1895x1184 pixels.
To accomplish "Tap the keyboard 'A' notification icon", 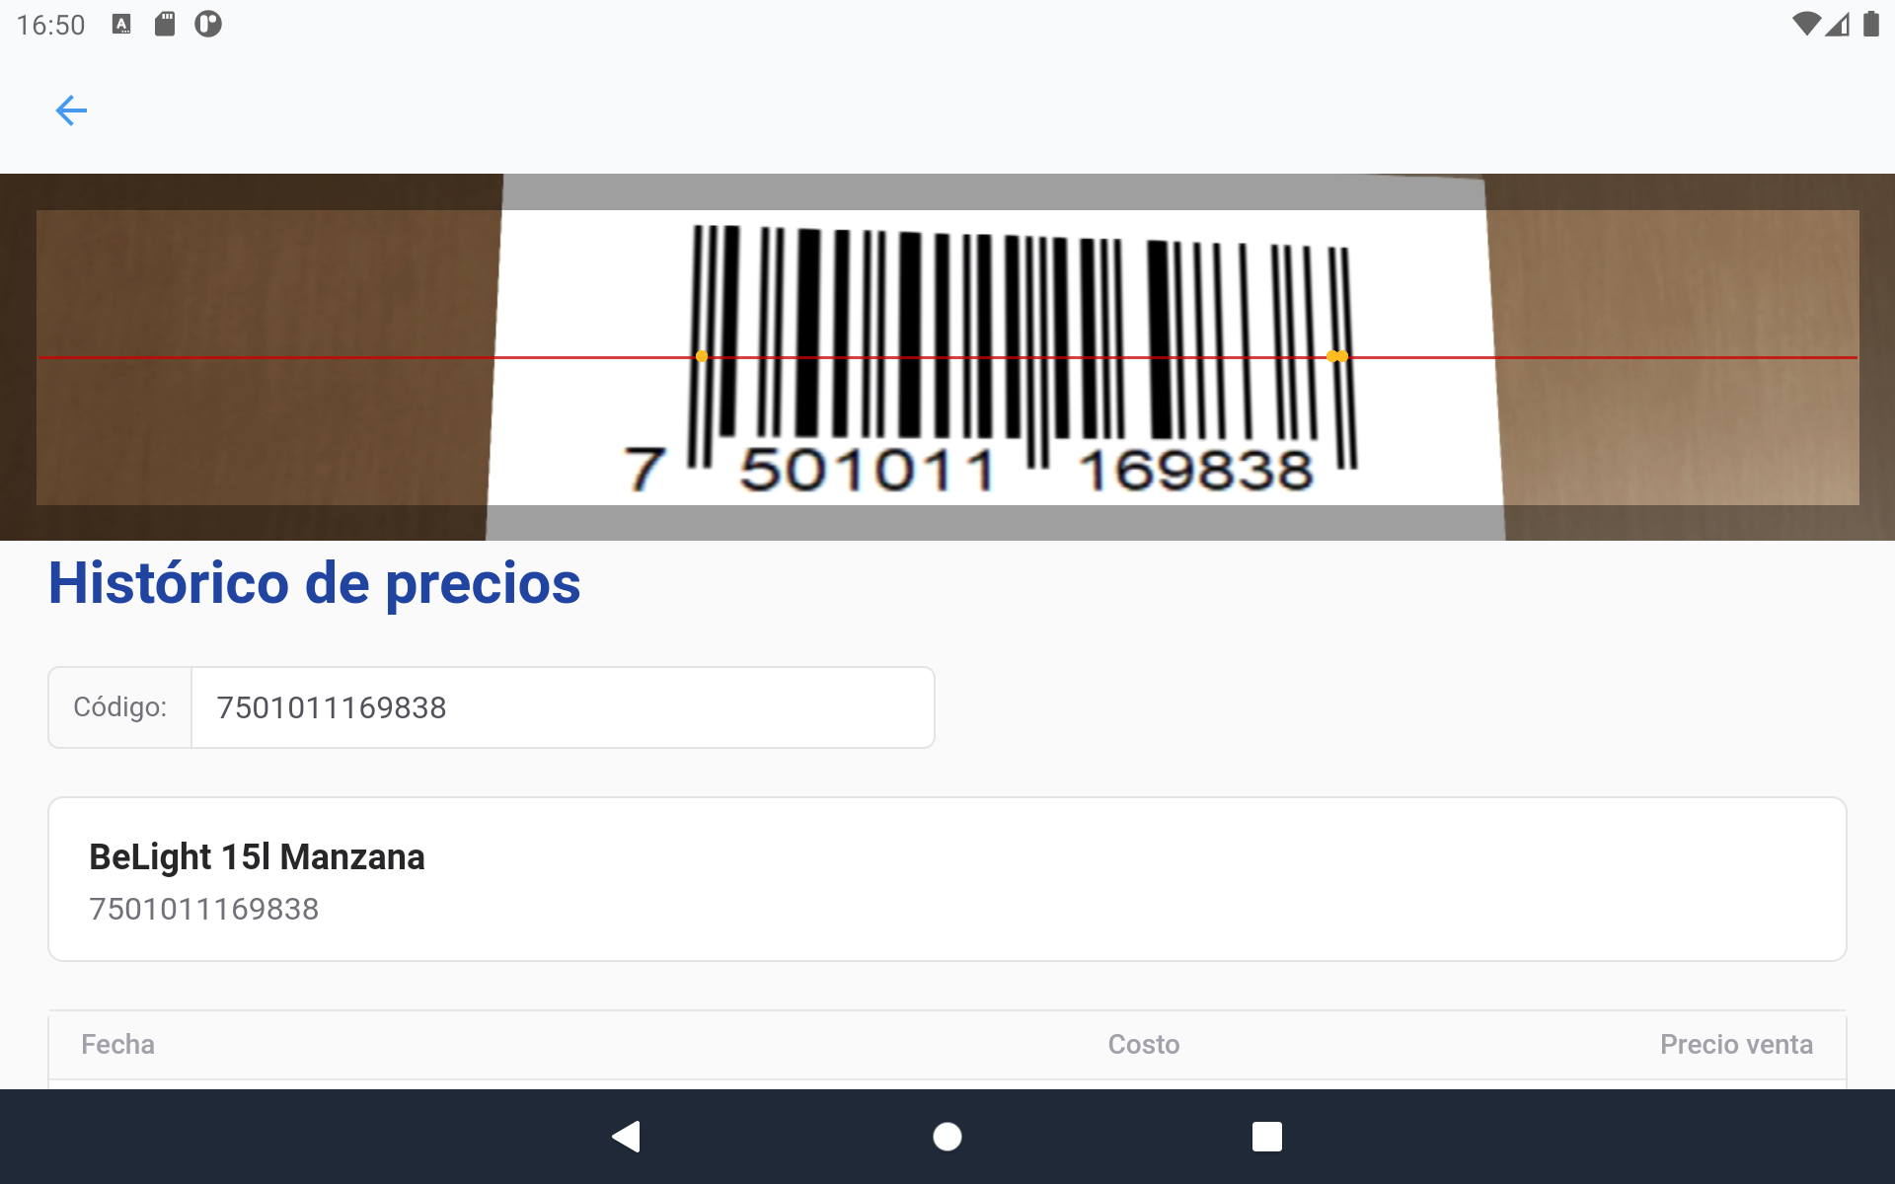I will tap(121, 24).
